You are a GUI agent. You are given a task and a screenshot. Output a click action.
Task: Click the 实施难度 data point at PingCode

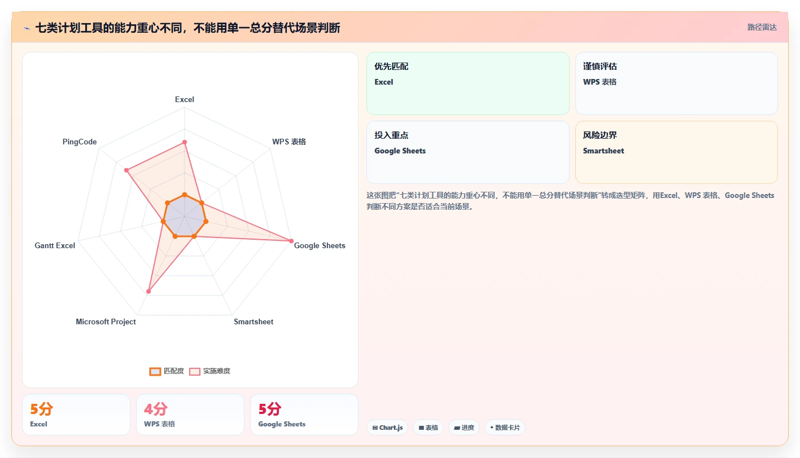click(126, 170)
